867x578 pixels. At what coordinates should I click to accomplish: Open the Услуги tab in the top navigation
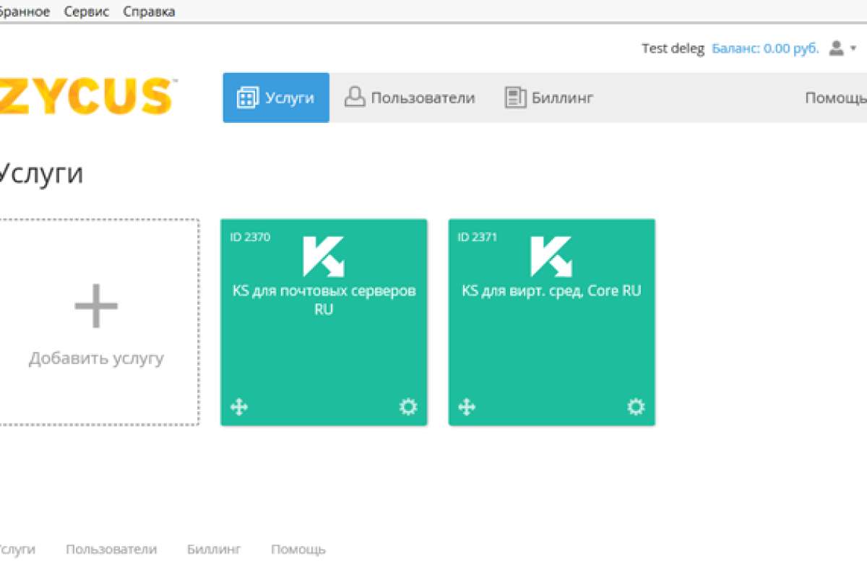(276, 98)
